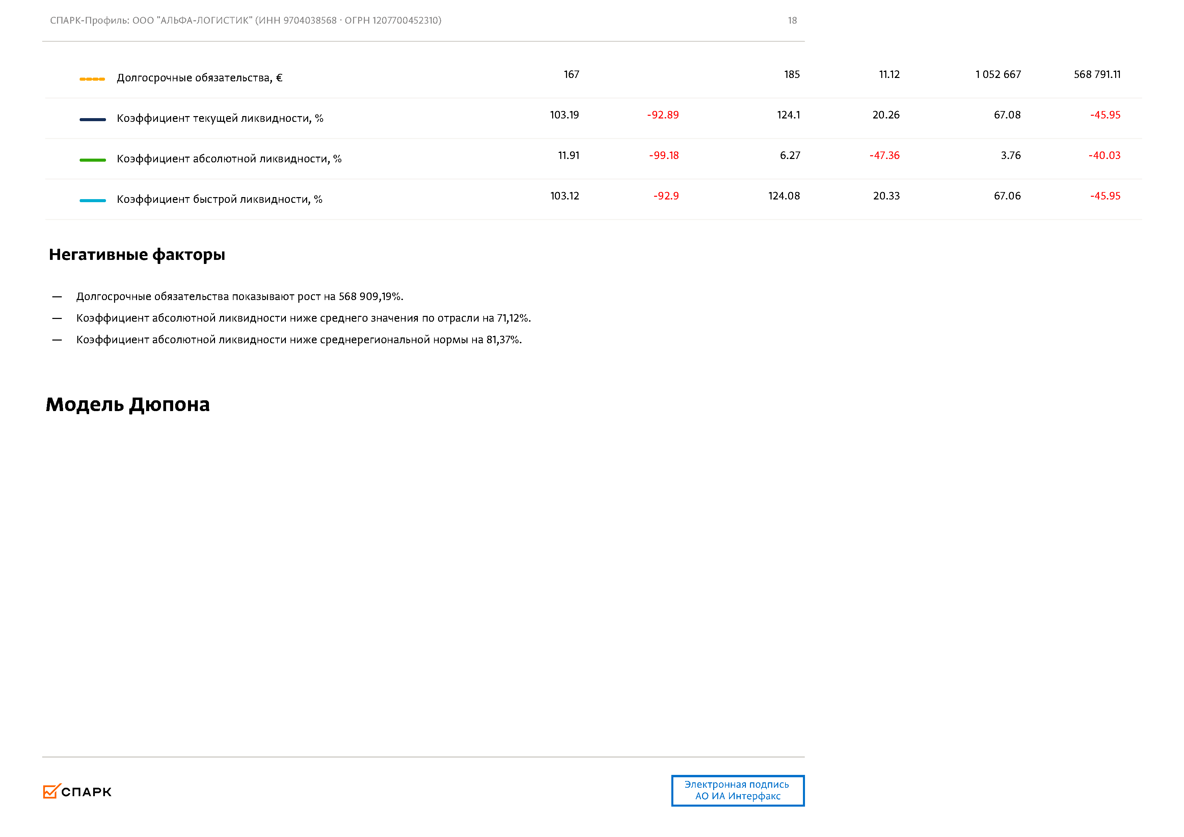The height and width of the screenshot is (837, 1184).
Task: Click the bullet about 568 909,19% liabilities growth
Action: point(239,297)
